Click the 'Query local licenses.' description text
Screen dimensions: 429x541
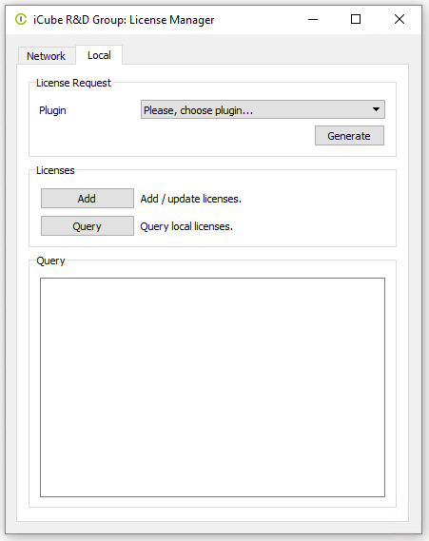click(x=186, y=226)
